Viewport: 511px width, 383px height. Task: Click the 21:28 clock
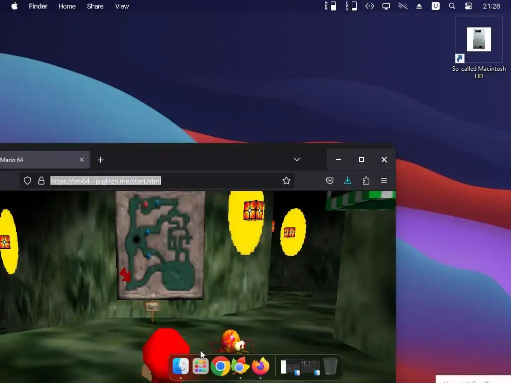(x=492, y=6)
